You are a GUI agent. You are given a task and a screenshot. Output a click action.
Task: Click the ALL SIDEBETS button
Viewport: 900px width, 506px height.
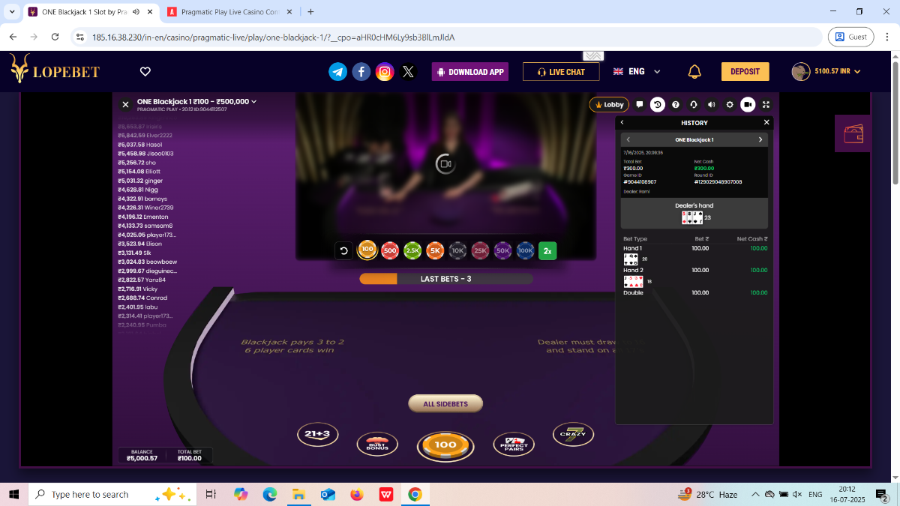tap(445, 404)
